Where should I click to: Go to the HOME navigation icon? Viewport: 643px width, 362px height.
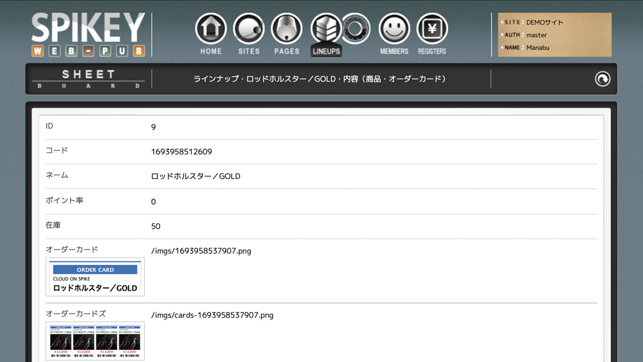[211, 29]
